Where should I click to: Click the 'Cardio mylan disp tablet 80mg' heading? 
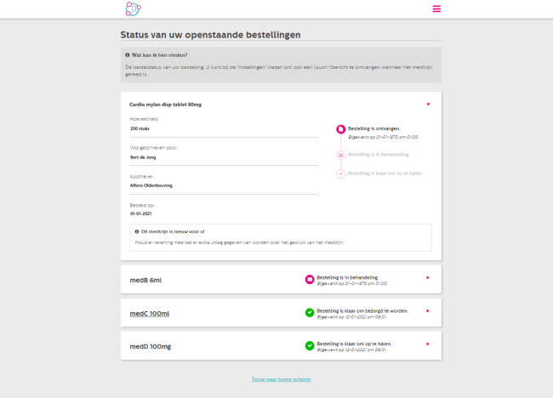(165, 105)
